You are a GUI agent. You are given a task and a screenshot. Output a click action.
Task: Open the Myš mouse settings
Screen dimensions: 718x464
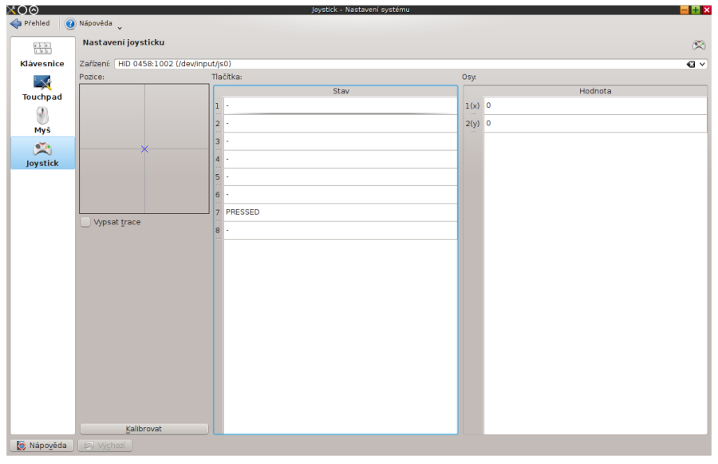[x=42, y=121]
